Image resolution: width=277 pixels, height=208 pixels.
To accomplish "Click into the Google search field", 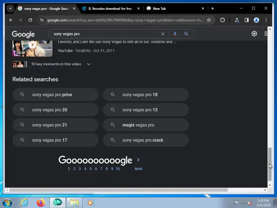I will point(106,34).
